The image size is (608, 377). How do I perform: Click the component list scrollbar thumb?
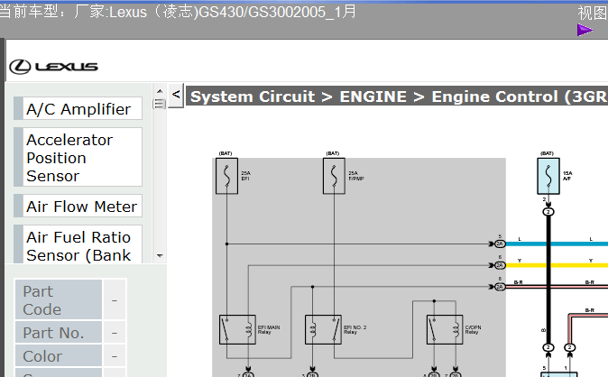pos(159,104)
